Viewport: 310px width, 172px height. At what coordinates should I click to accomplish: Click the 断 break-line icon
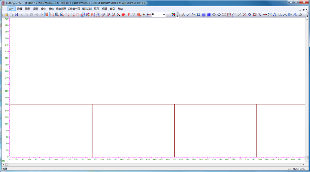(93, 14)
